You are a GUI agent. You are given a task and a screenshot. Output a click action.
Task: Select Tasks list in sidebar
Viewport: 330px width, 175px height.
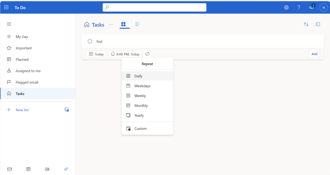point(38,93)
